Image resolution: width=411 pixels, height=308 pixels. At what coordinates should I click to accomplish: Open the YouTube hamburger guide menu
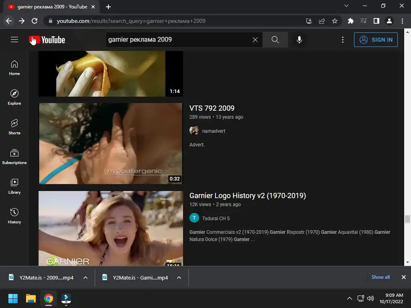click(14, 40)
